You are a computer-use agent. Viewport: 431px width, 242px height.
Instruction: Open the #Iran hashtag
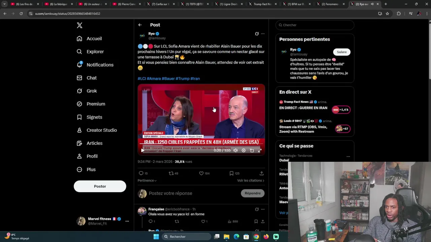pos(195,79)
